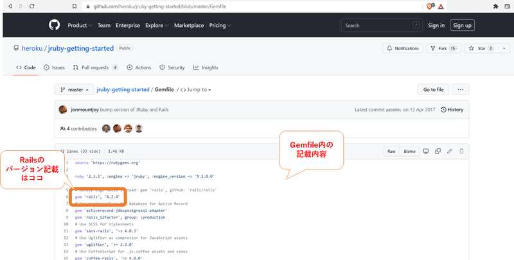The image size is (514, 260).
Task: Click the display source blob monitor icon
Action: tap(426, 152)
